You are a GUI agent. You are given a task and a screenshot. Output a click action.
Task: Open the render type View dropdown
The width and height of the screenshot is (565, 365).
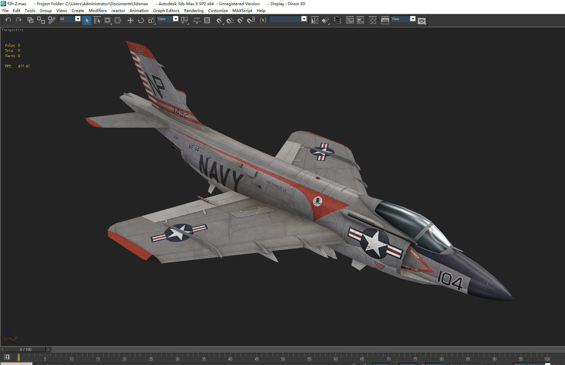coord(403,19)
